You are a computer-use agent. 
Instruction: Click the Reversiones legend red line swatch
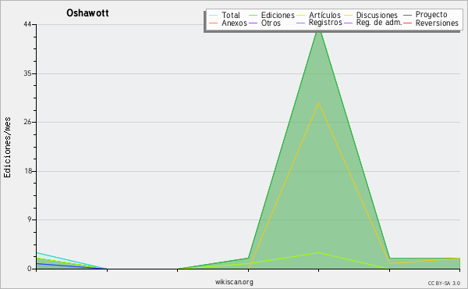[408, 23]
